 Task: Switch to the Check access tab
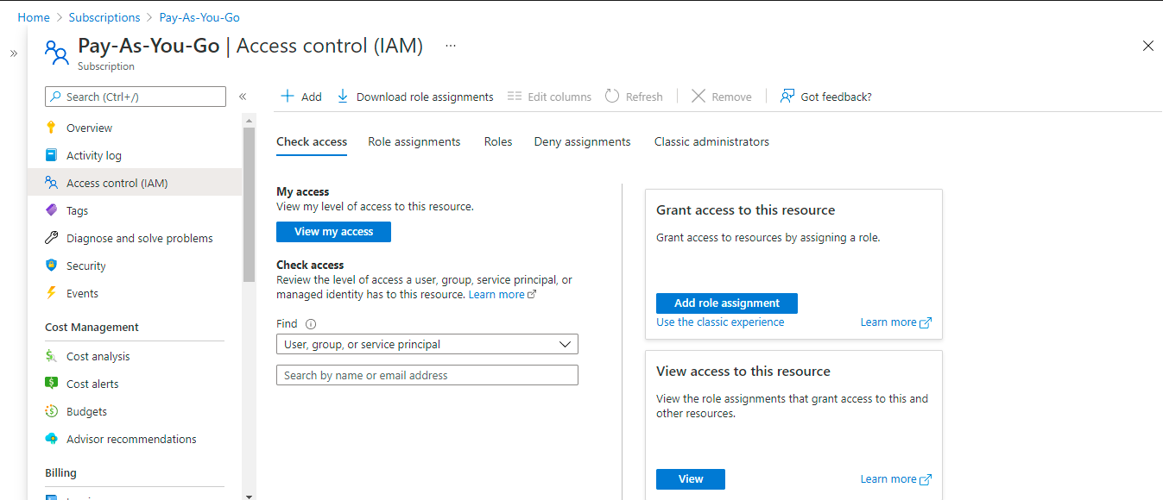312,141
